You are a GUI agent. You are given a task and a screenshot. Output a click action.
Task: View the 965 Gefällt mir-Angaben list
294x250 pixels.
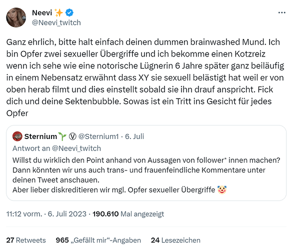coord(98,240)
